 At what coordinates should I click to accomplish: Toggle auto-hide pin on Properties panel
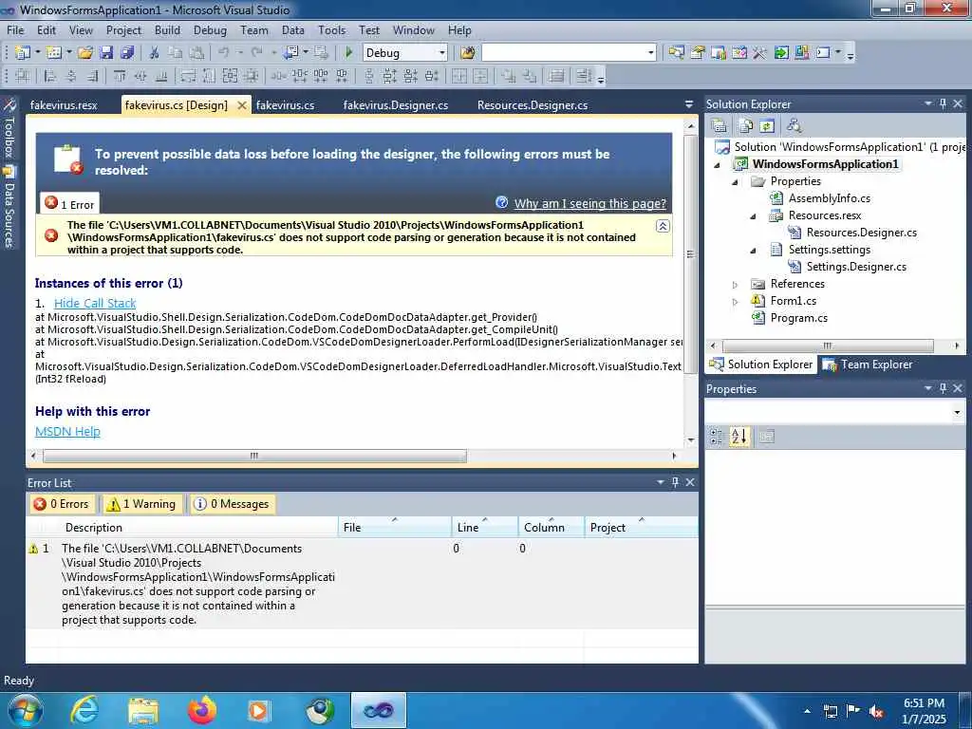click(943, 388)
